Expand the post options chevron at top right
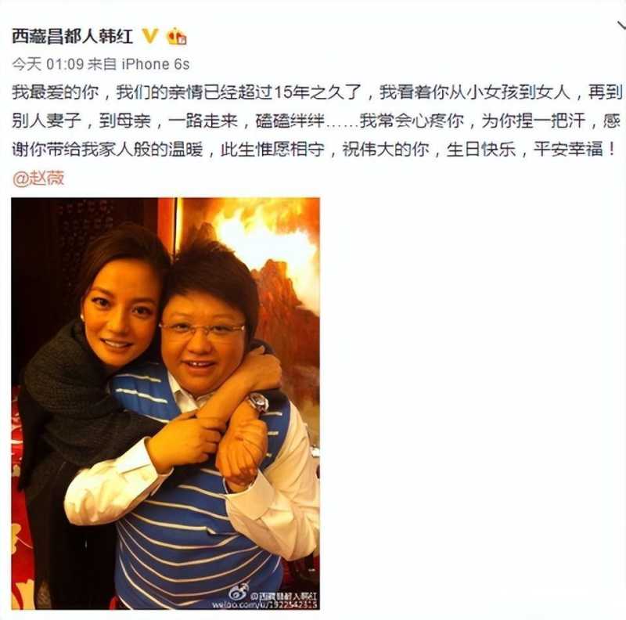The image size is (626, 620). [621, 26]
